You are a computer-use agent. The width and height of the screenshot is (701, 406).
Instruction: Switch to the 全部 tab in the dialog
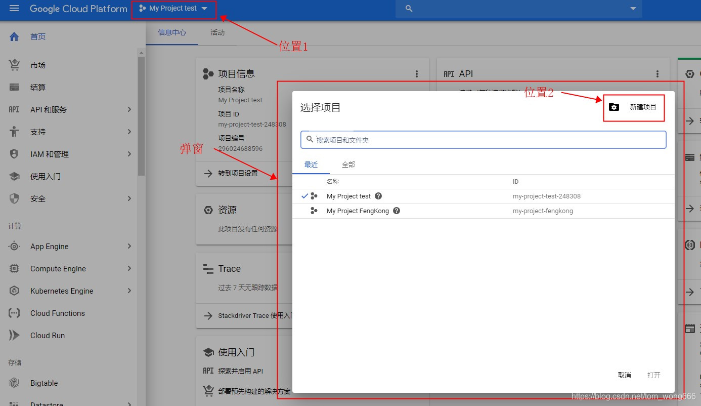[x=348, y=164]
